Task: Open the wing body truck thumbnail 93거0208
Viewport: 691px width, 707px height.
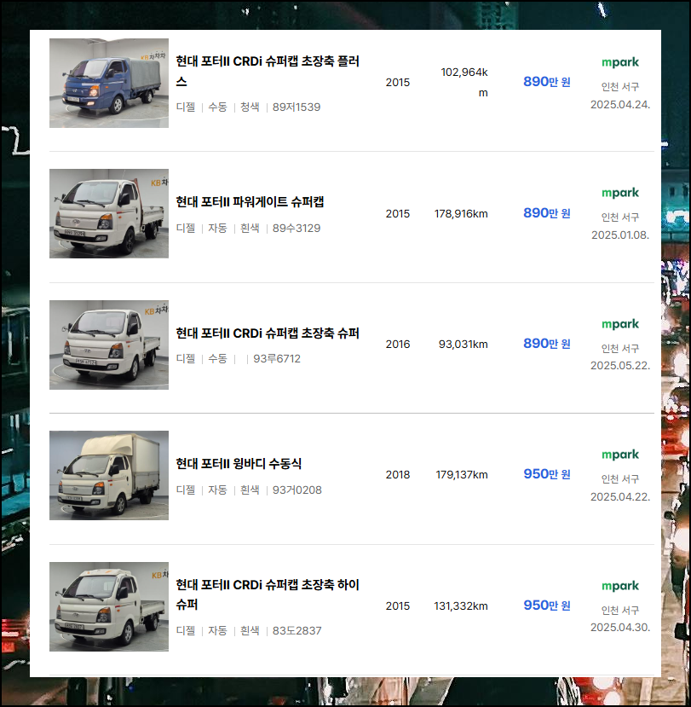Action: [x=109, y=475]
